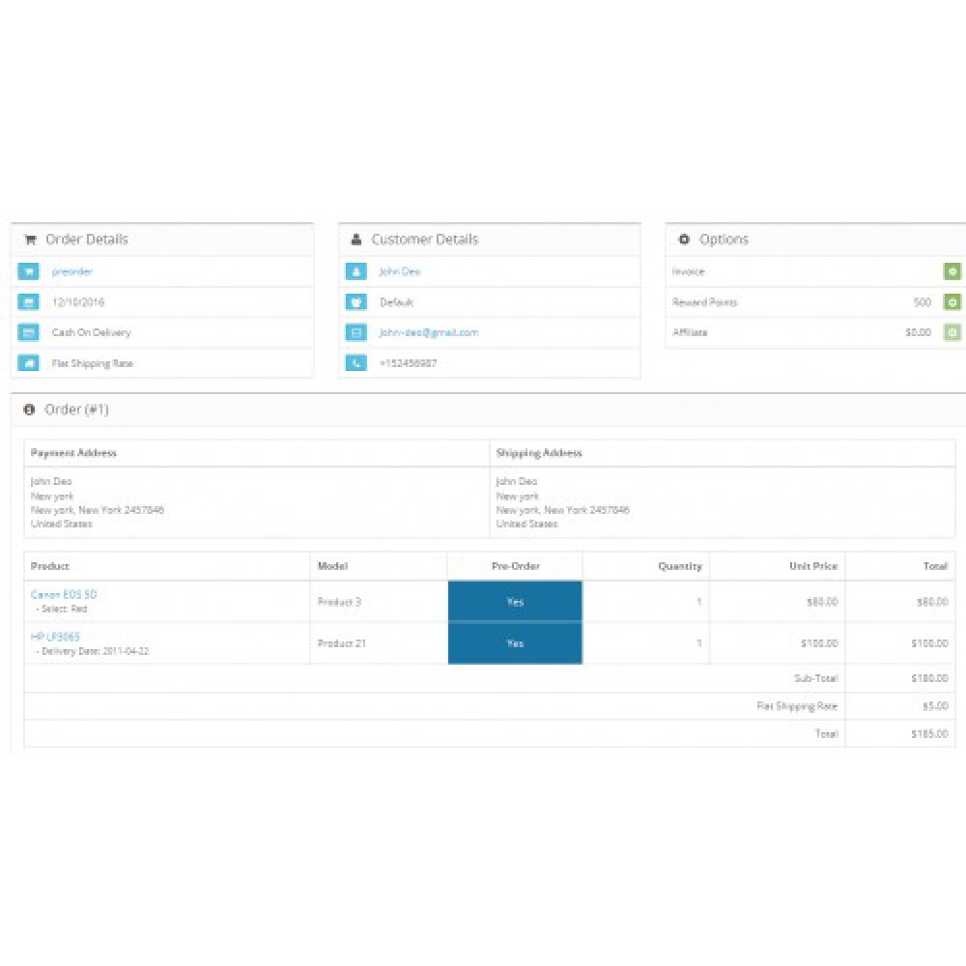Screen dimensions: 966x966
Task: Open the preorder store link
Action: [72, 271]
